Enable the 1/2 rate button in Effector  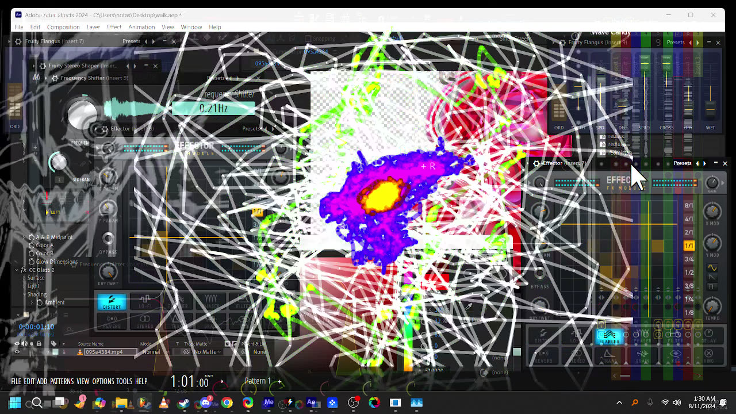689,273
